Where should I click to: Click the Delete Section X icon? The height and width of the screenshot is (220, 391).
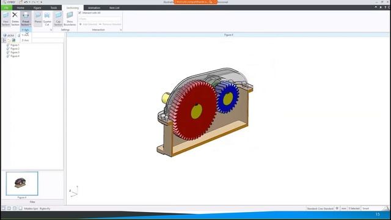click(x=15, y=15)
